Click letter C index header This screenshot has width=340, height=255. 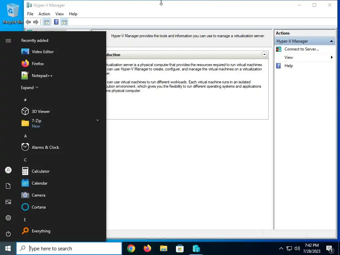coord(25,160)
